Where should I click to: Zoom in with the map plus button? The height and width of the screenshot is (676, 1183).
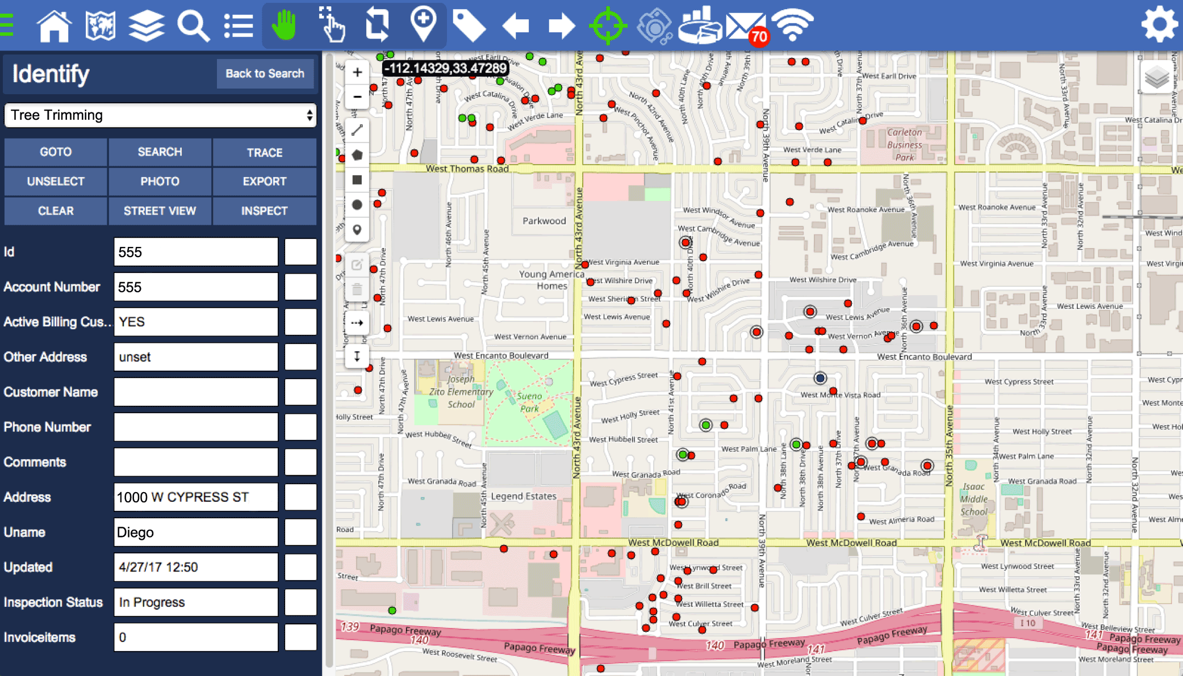coord(357,73)
